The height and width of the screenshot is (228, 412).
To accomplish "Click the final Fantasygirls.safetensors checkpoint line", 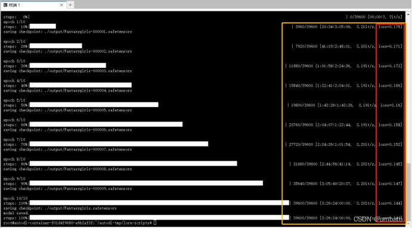I will coord(60,208).
